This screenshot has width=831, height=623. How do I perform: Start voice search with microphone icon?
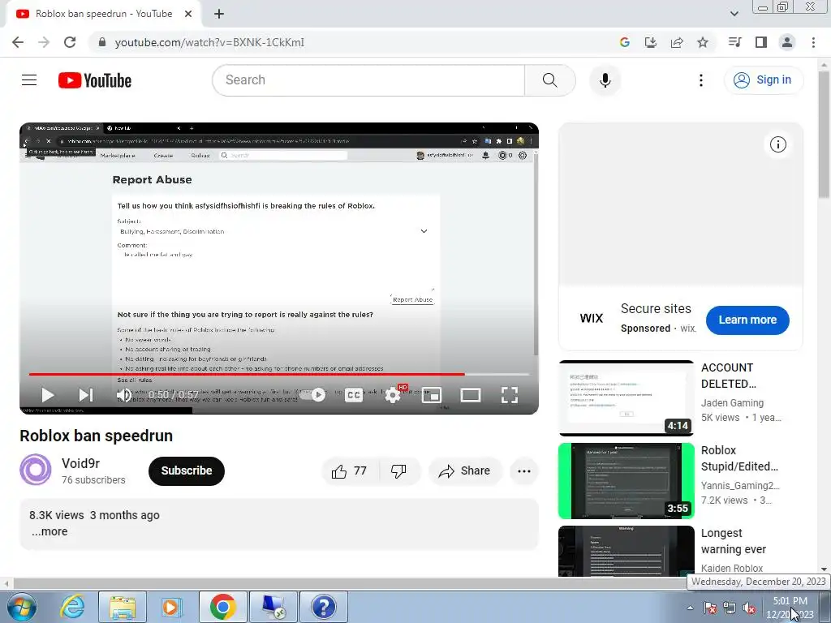click(x=605, y=80)
